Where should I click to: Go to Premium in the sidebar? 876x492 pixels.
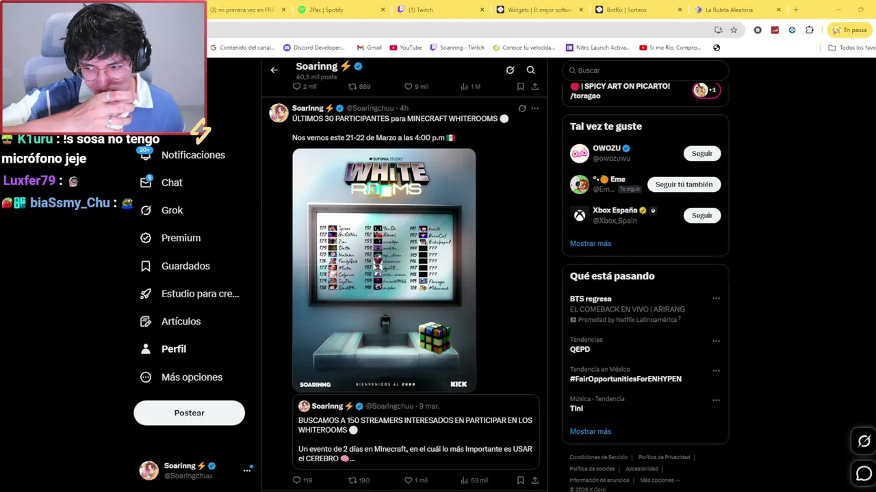(170, 238)
